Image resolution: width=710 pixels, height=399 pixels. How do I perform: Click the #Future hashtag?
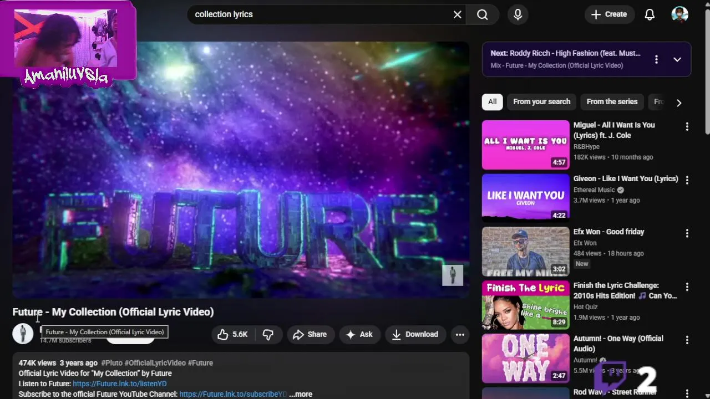click(200, 363)
